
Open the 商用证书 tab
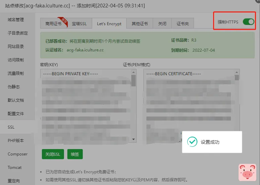coord(53,24)
